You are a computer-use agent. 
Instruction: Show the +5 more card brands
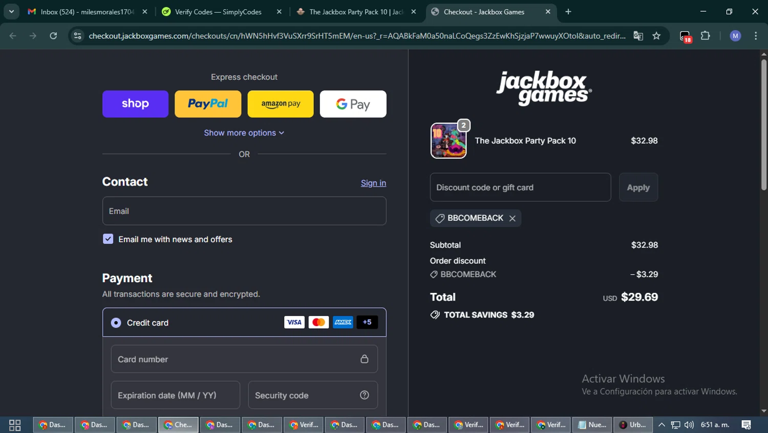(x=367, y=322)
